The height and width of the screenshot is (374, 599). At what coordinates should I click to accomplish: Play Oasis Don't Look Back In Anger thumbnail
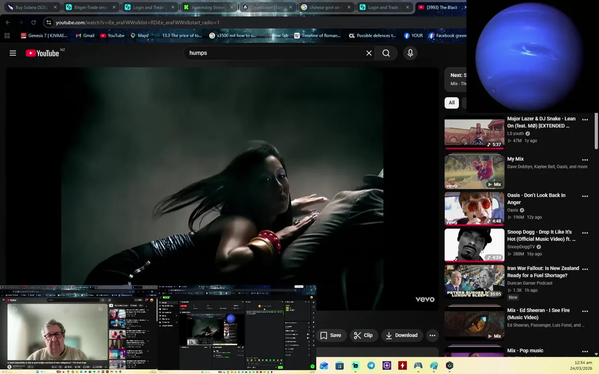click(x=474, y=208)
